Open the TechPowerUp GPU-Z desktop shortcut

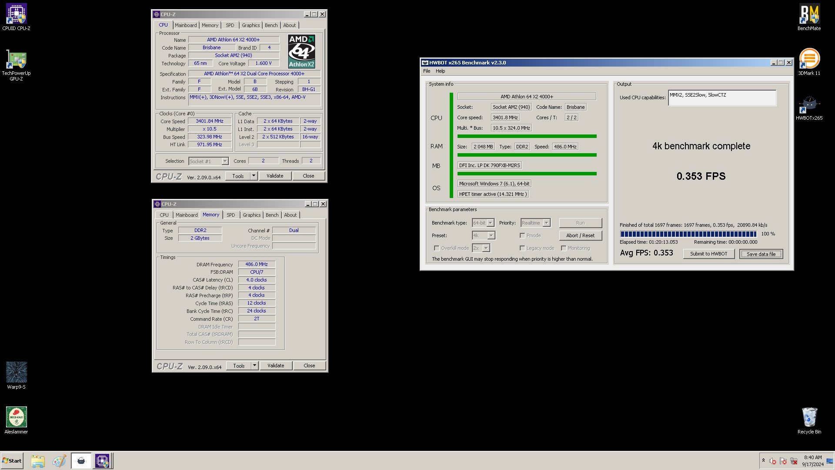[16, 65]
